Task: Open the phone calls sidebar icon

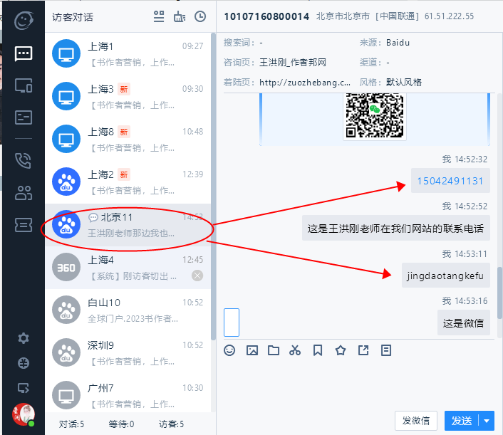Action: coord(23,160)
